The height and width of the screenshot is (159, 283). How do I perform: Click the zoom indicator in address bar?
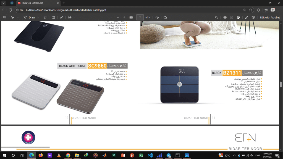pos(245,10)
